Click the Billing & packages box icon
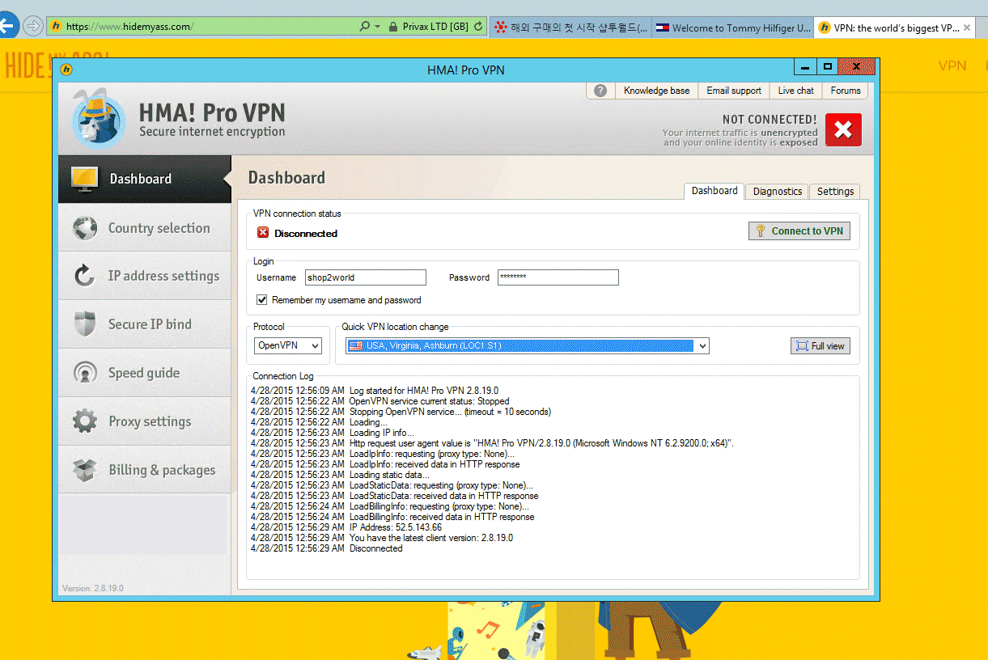The height and width of the screenshot is (660, 988). 85,470
